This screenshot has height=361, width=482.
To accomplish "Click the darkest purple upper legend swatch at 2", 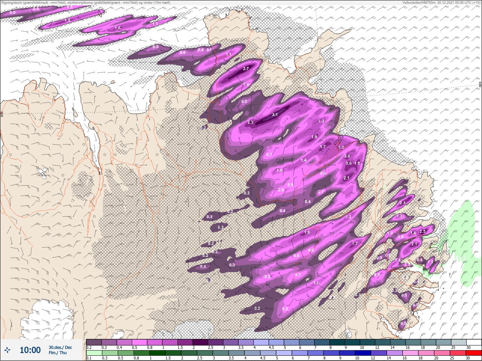I will pyautogui.click(x=201, y=342).
